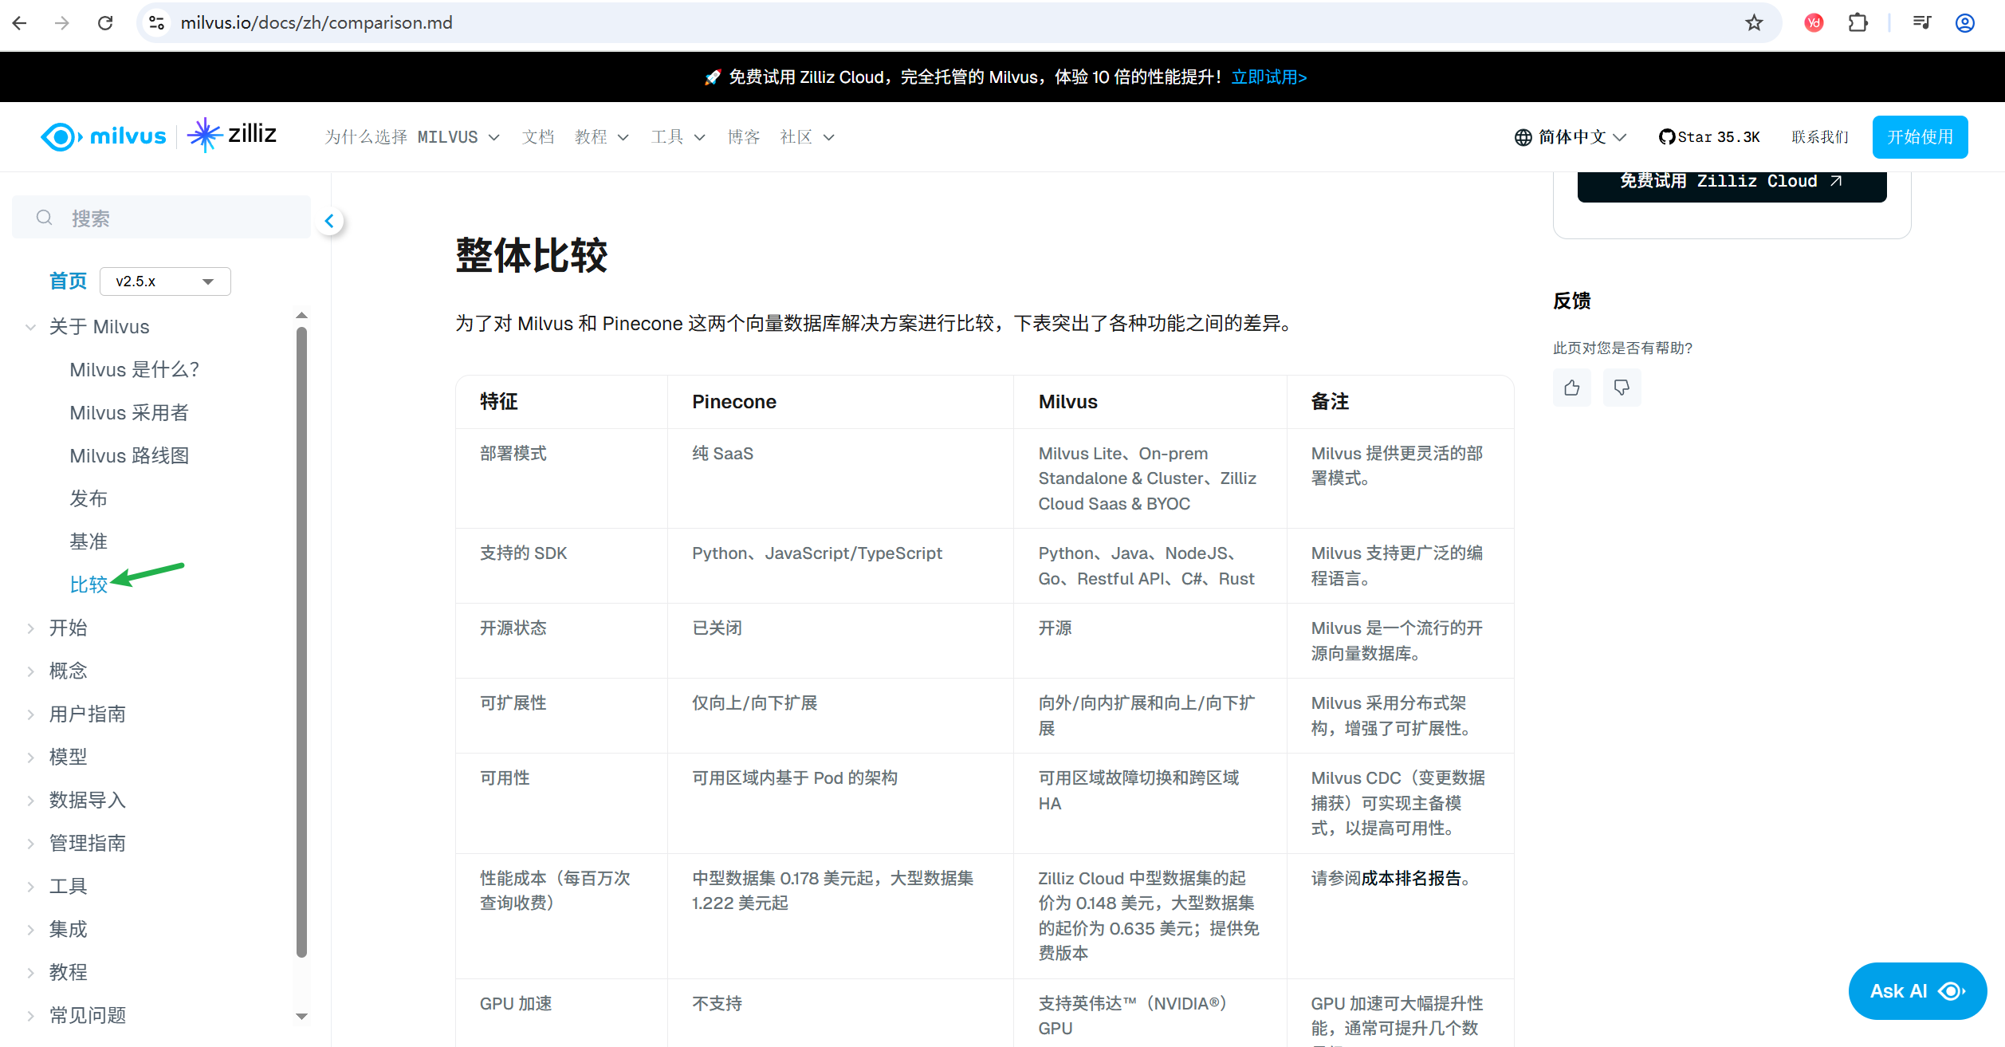The width and height of the screenshot is (2005, 1047).
Task: Open the GitHub Star 35.3K link
Action: pyautogui.click(x=1709, y=137)
